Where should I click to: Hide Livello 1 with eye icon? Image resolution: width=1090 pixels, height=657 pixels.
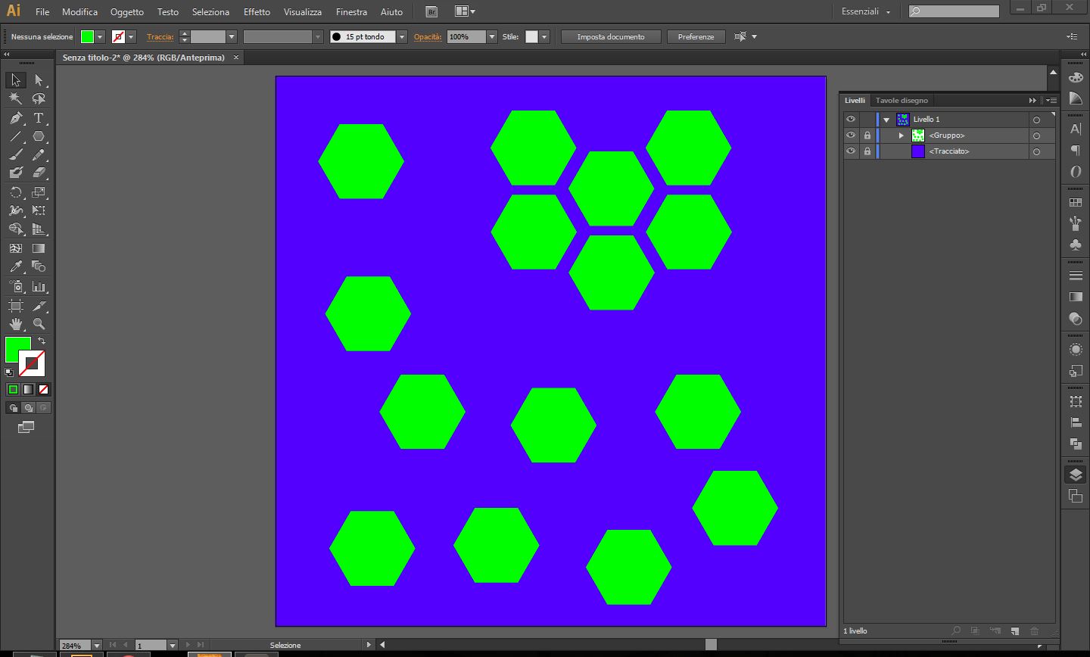[x=851, y=119]
